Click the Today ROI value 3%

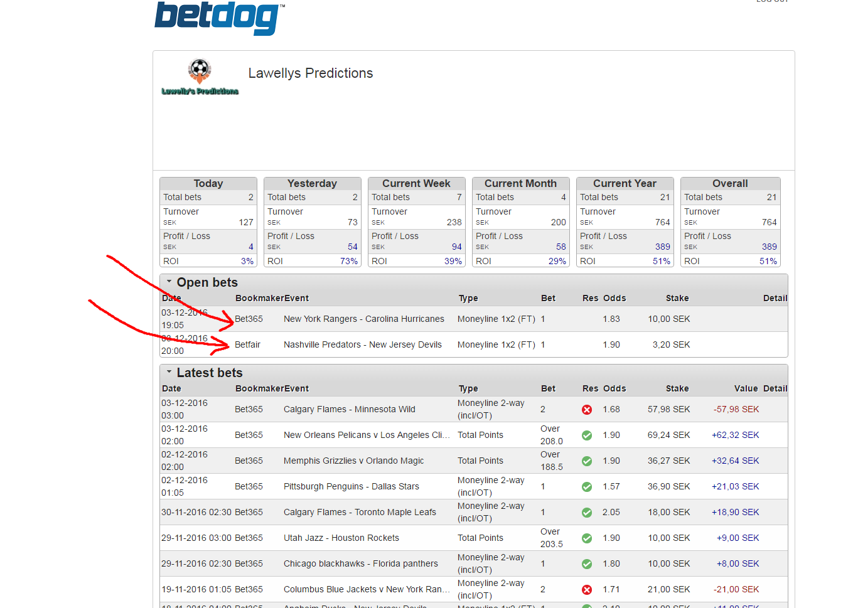247,261
